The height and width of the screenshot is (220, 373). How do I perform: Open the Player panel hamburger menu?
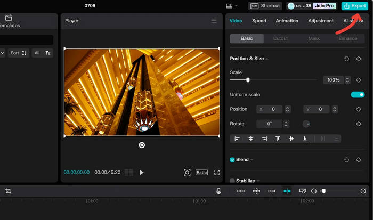tap(214, 21)
